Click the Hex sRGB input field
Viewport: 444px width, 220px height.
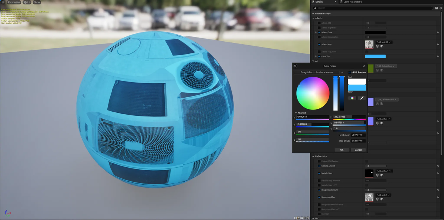[359, 141]
